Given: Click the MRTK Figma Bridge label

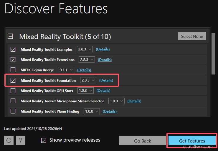Looking at the screenshot, I should (x=37, y=70).
